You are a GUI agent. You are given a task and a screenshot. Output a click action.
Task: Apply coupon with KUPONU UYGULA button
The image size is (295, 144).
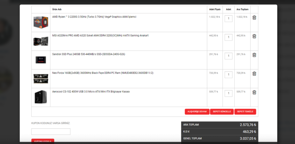(x=43, y=141)
